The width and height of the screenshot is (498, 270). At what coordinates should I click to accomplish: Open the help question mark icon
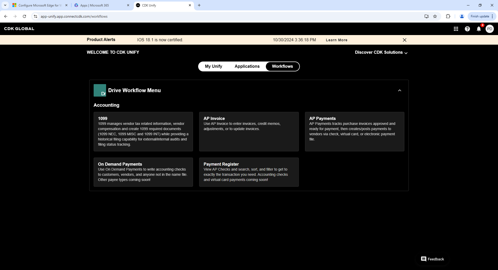pos(467,29)
